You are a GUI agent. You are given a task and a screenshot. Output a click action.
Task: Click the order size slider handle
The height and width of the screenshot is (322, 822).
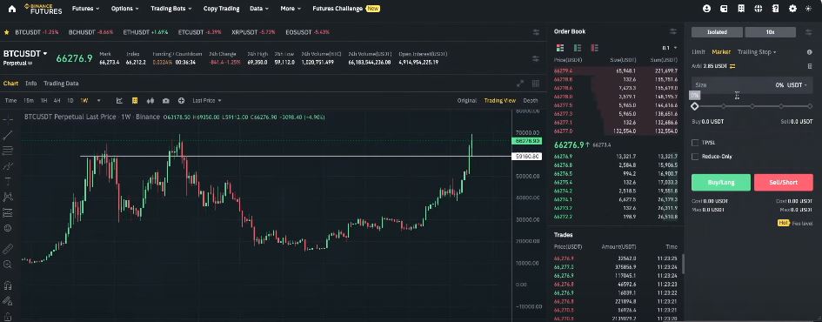(695, 106)
